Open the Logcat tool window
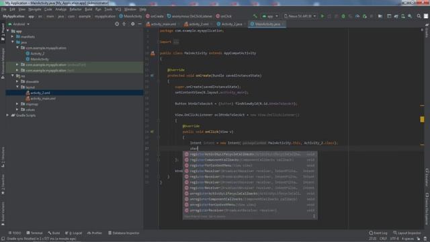The width and height of the screenshot is (430, 242). 74,233
